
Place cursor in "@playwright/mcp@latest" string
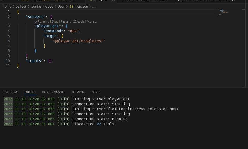[79, 41]
